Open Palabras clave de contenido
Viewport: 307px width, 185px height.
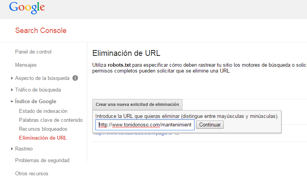51,120
